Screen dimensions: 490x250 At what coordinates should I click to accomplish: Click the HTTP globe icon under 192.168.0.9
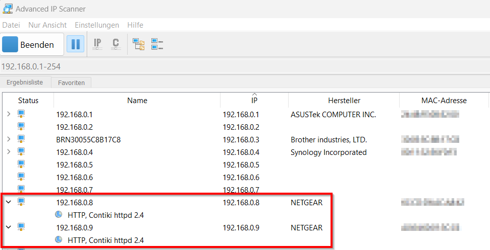click(59, 239)
